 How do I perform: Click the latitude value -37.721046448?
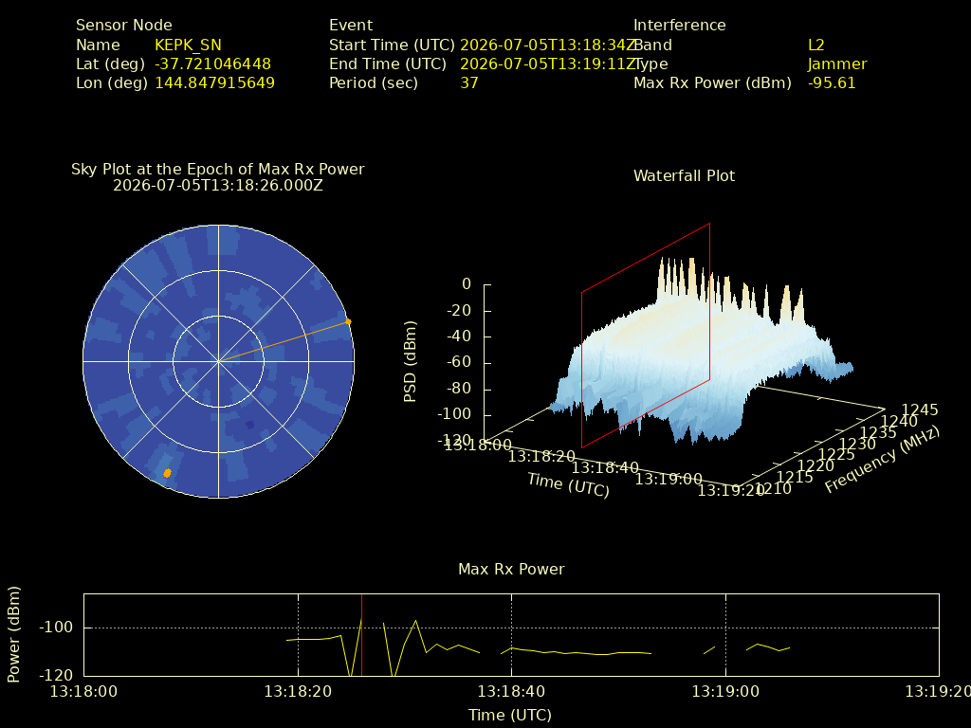pos(212,64)
